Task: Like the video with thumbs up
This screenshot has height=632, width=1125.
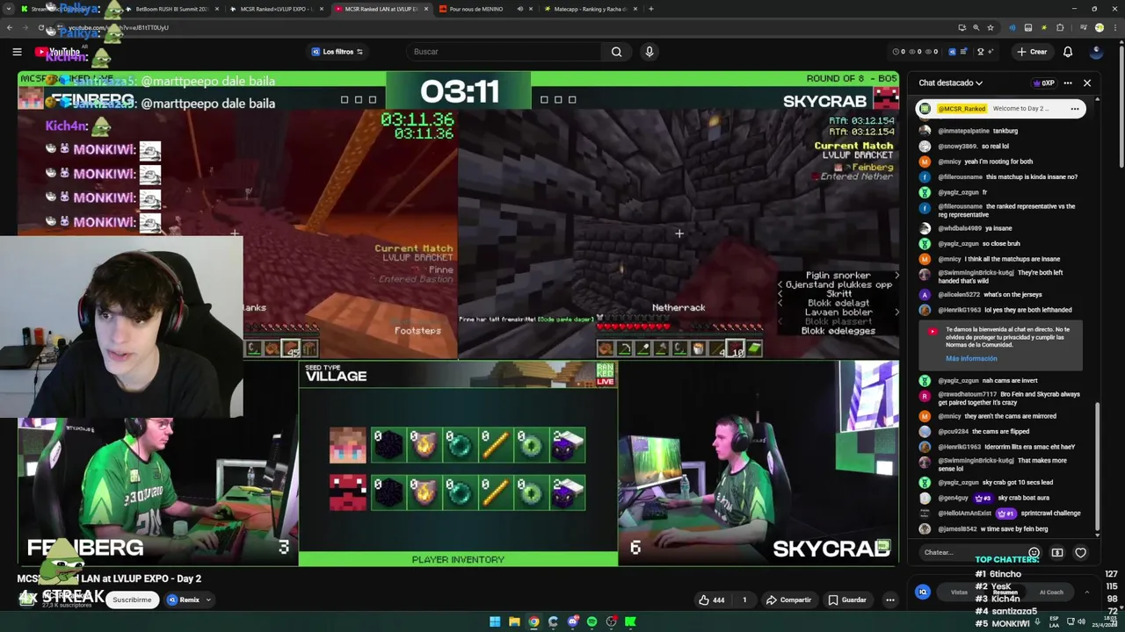Action: coord(712,600)
